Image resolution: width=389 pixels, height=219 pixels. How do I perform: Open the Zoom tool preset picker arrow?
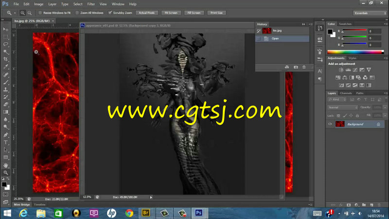point(15,13)
